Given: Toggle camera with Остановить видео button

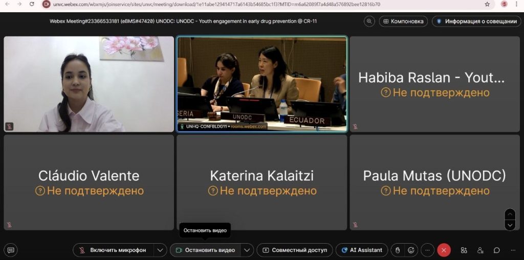Looking at the screenshot, I should (205, 250).
